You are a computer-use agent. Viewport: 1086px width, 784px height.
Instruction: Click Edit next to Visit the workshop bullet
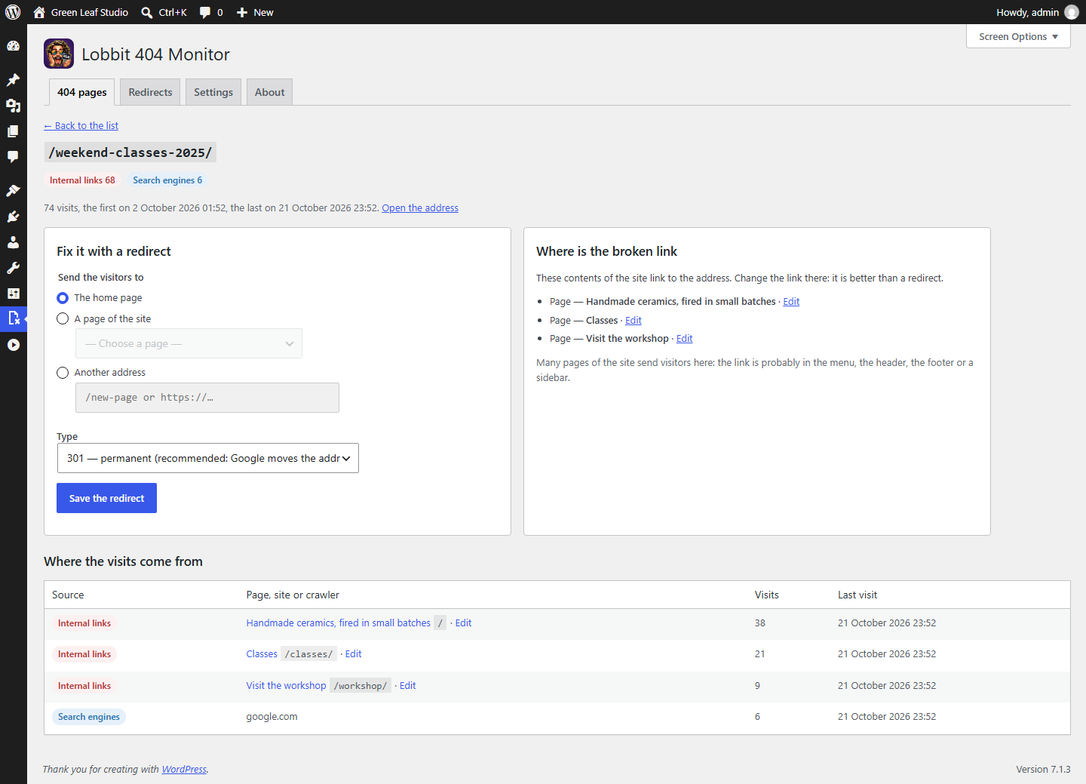[x=685, y=339]
